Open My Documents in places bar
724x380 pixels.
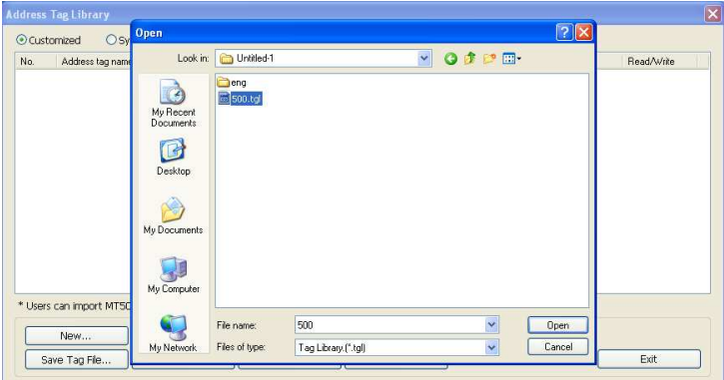pos(173,215)
